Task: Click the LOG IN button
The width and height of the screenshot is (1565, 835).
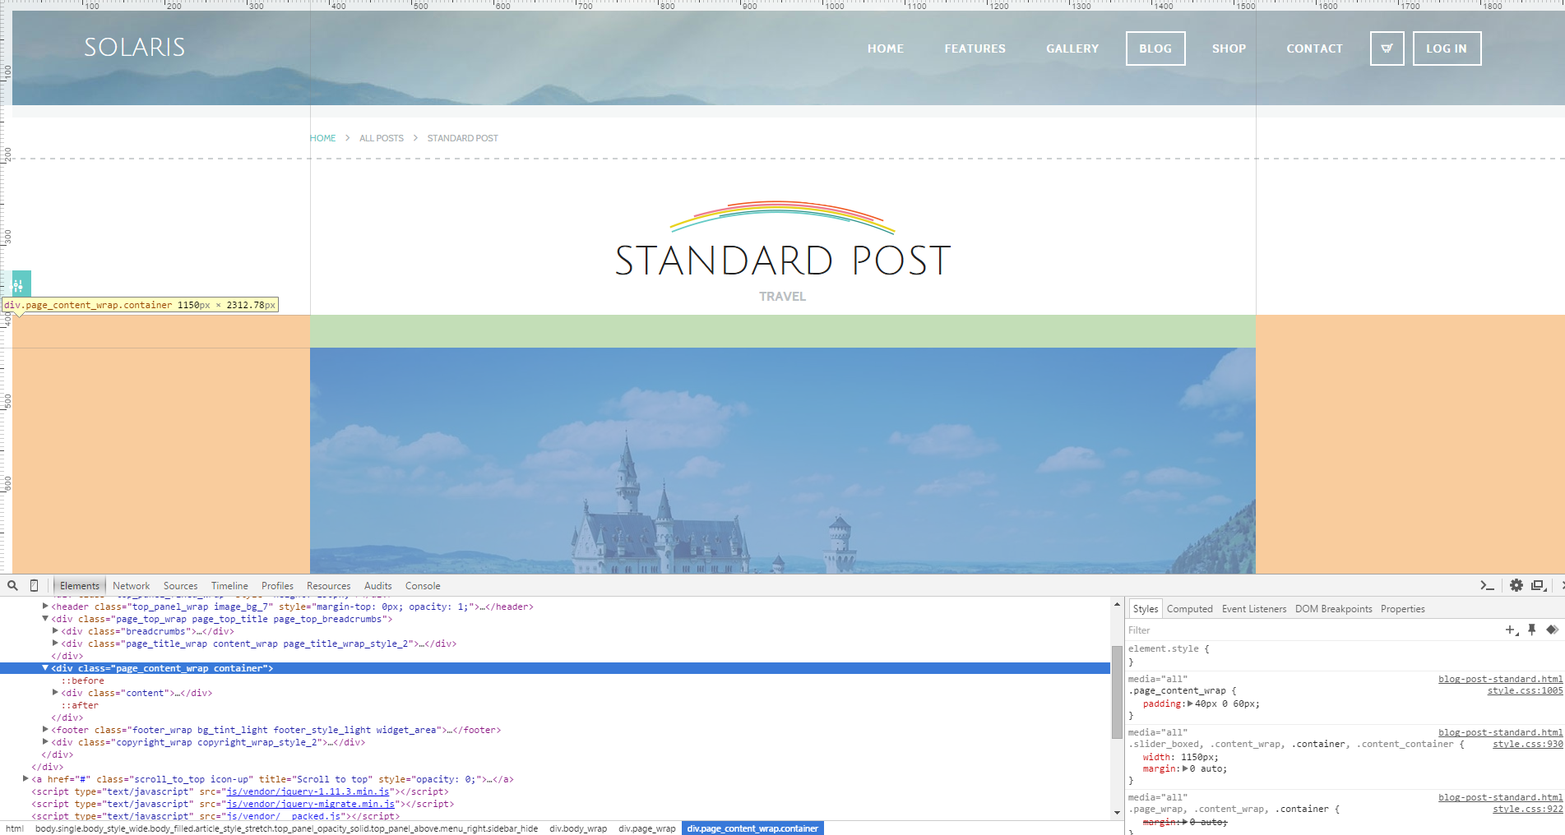Action: (1447, 48)
